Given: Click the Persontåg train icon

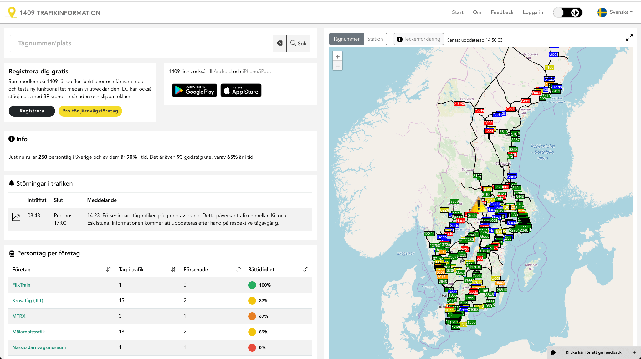Looking at the screenshot, I should 12,253.
